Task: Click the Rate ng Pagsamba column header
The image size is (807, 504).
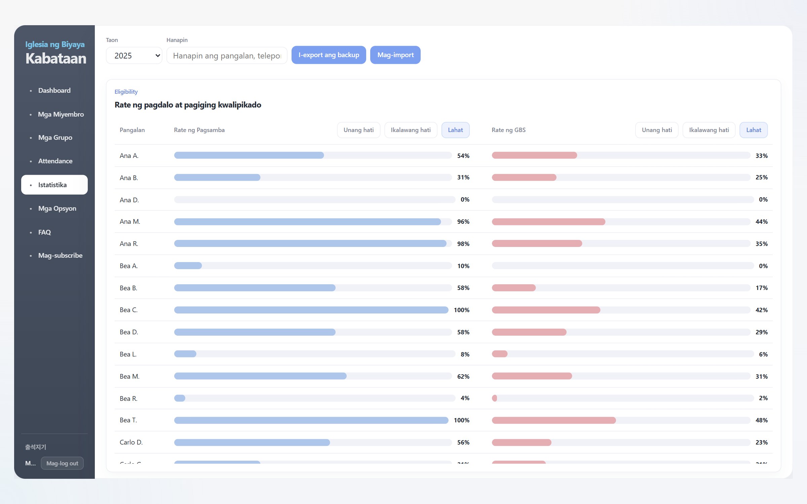Action: pyautogui.click(x=199, y=130)
